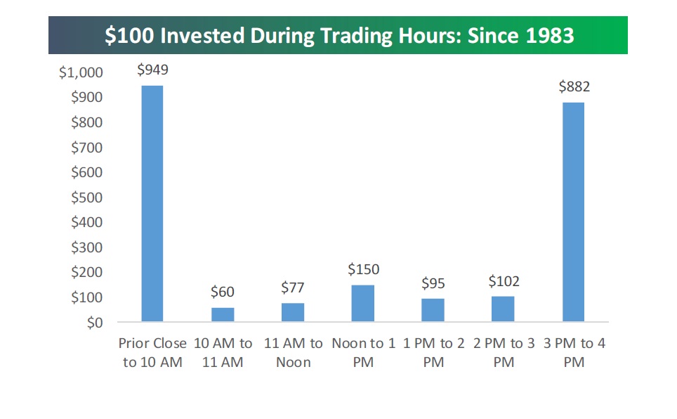Click the 11 AM to Noon bar
The height and width of the screenshot is (419, 677).
point(293,312)
